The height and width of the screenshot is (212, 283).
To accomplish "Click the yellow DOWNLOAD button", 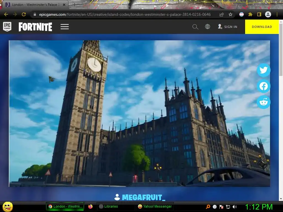I will click(x=262, y=27).
